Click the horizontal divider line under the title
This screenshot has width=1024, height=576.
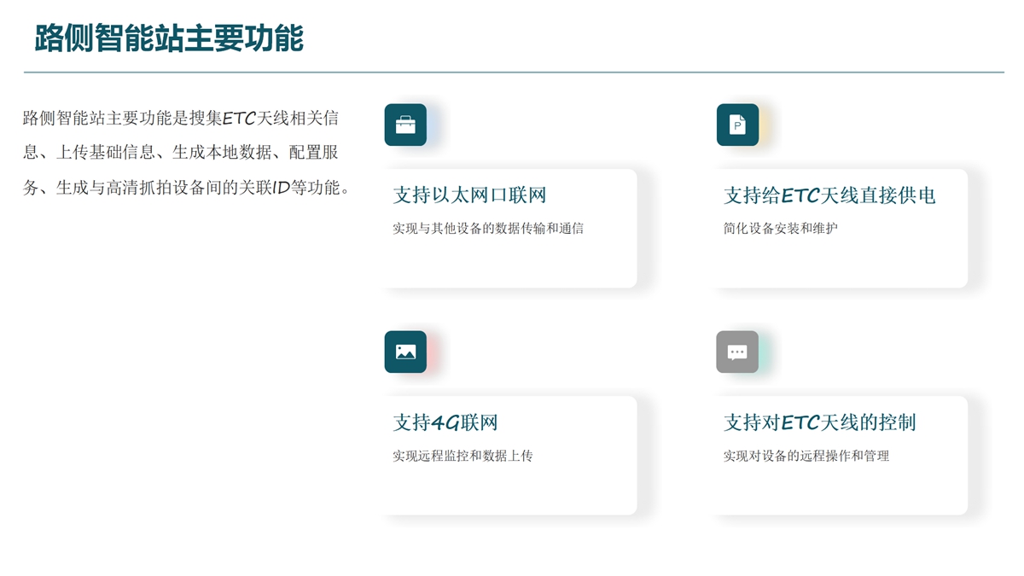point(512,73)
